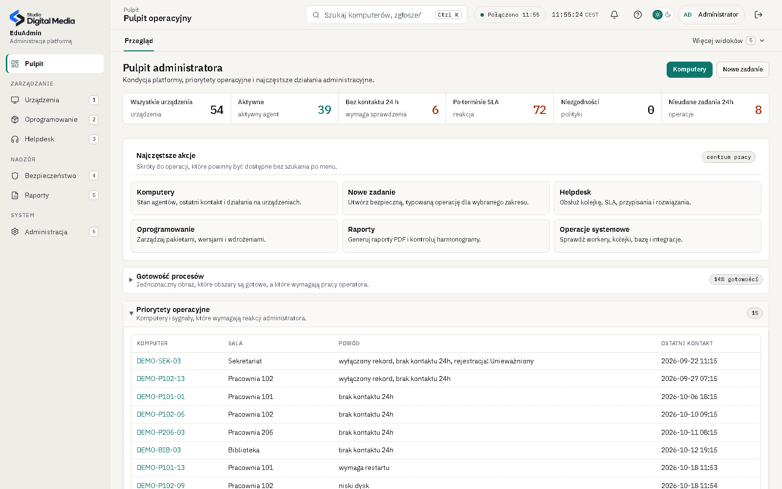
Task: Open the Więcej widoków dropdown
Action: tap(728, 41)
